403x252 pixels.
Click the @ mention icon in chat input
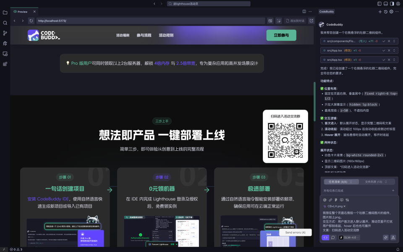click(x=325, y=200)
